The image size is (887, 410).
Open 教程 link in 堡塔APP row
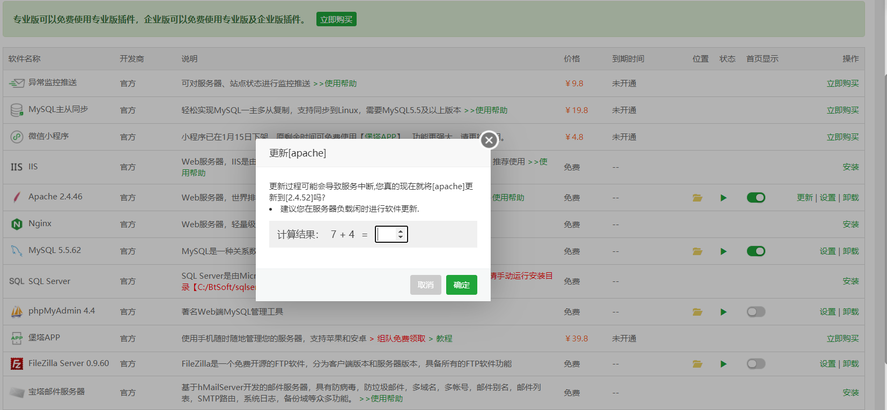tap(444, 339)
